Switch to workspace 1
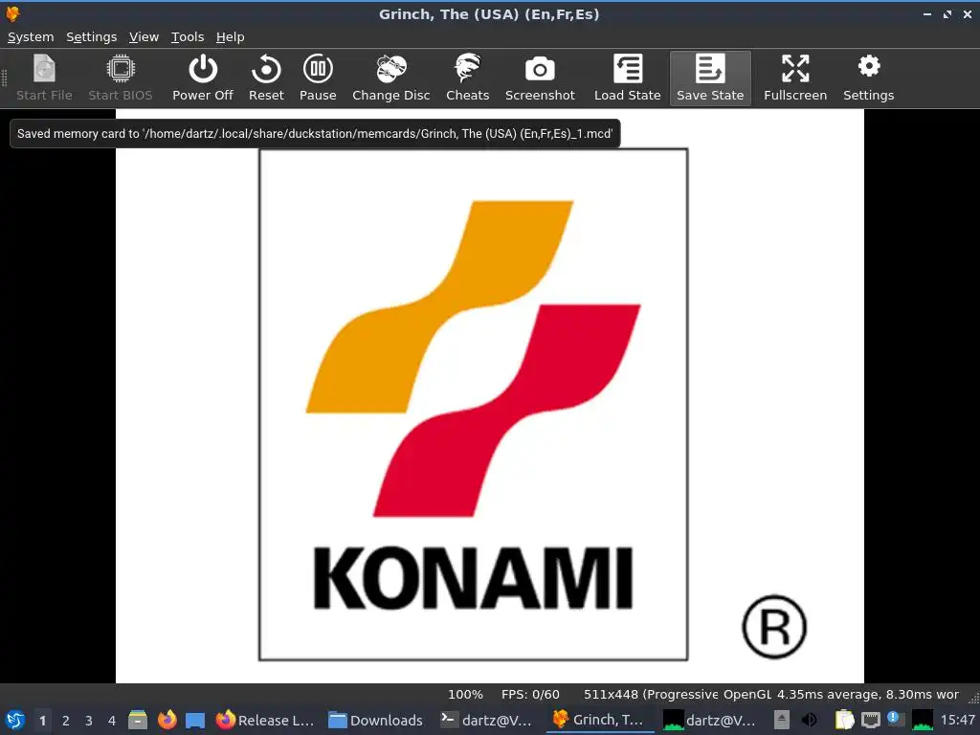The height and width of the screenshot is (735, 980). [42, 721]
